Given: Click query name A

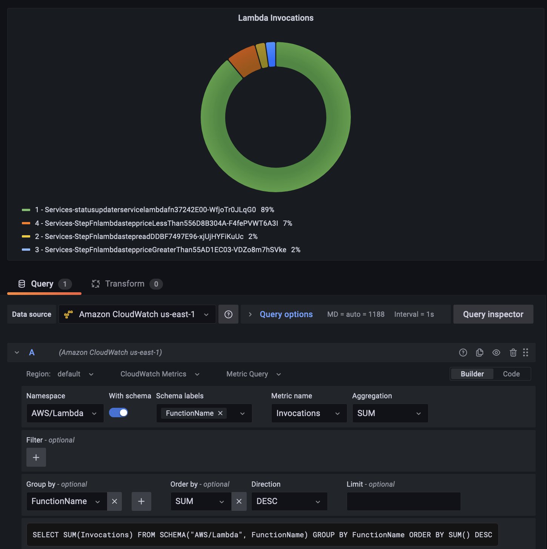Looking at the screenshot, I should coord(32,352).
